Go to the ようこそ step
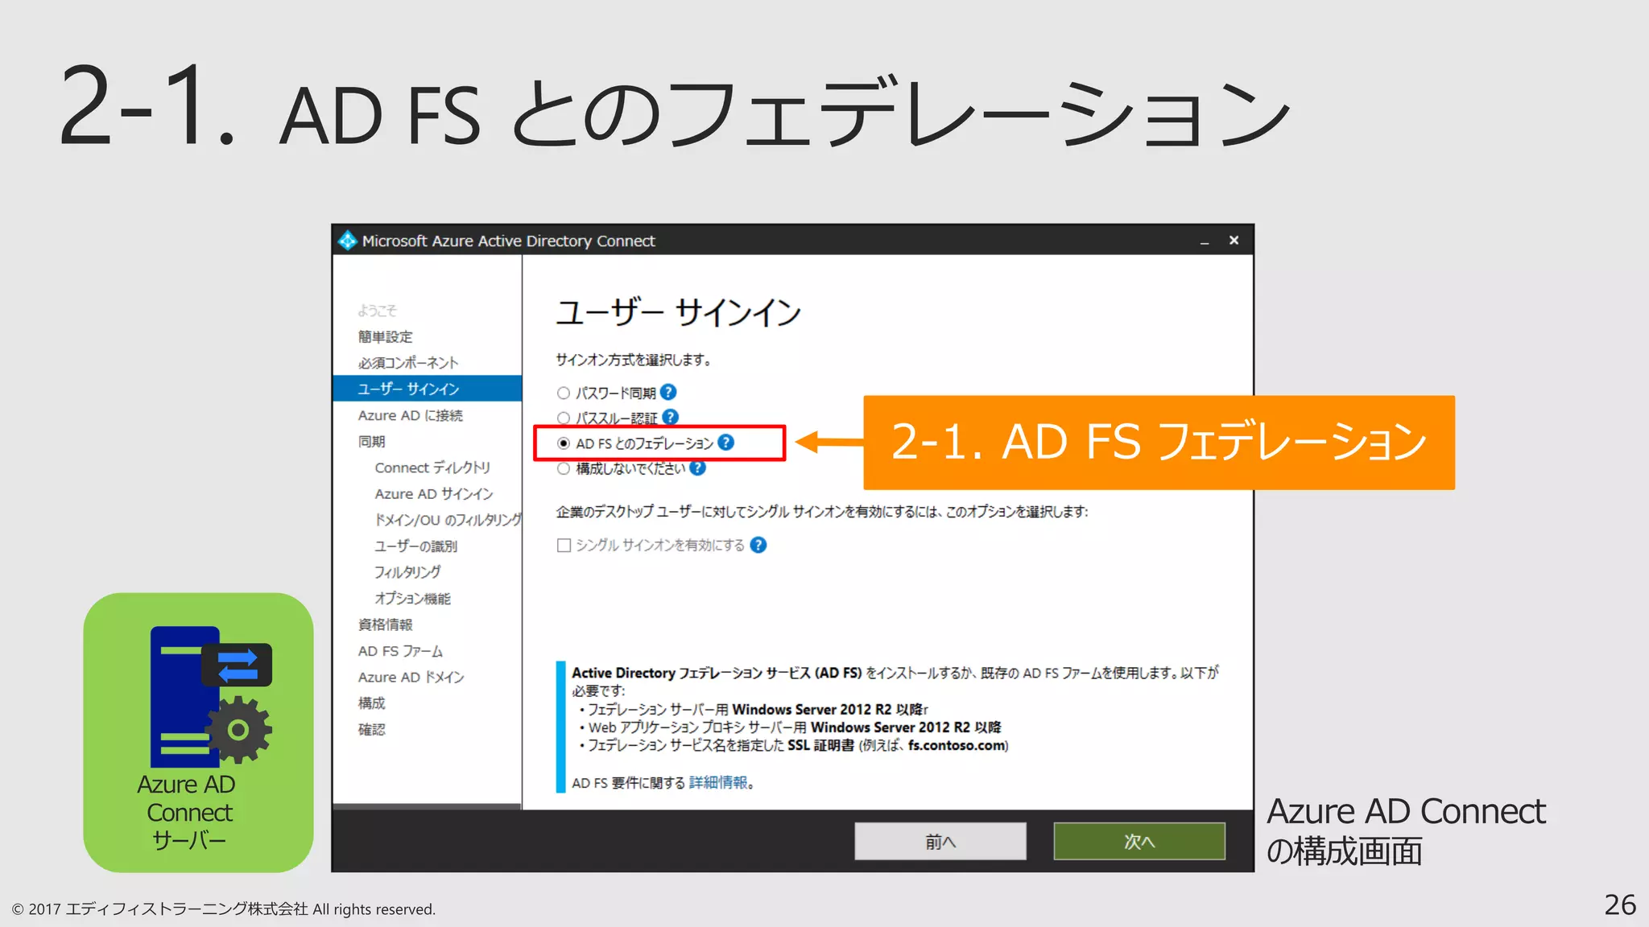 [x=377, y=311]
